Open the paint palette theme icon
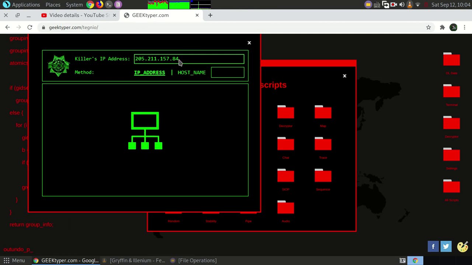 click(x=462, y=246)
